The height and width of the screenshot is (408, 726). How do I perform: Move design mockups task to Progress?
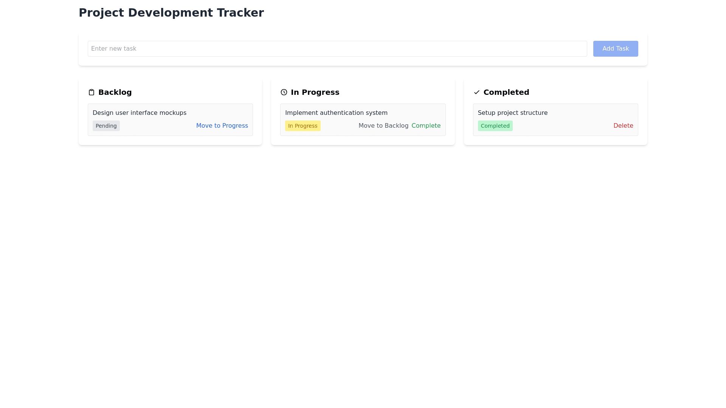click(222, 126)
